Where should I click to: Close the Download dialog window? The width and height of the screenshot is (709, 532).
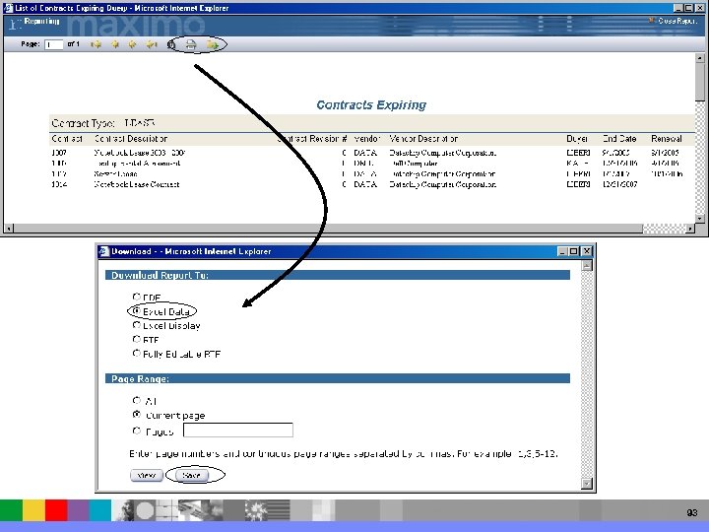(x=587, y=251)
